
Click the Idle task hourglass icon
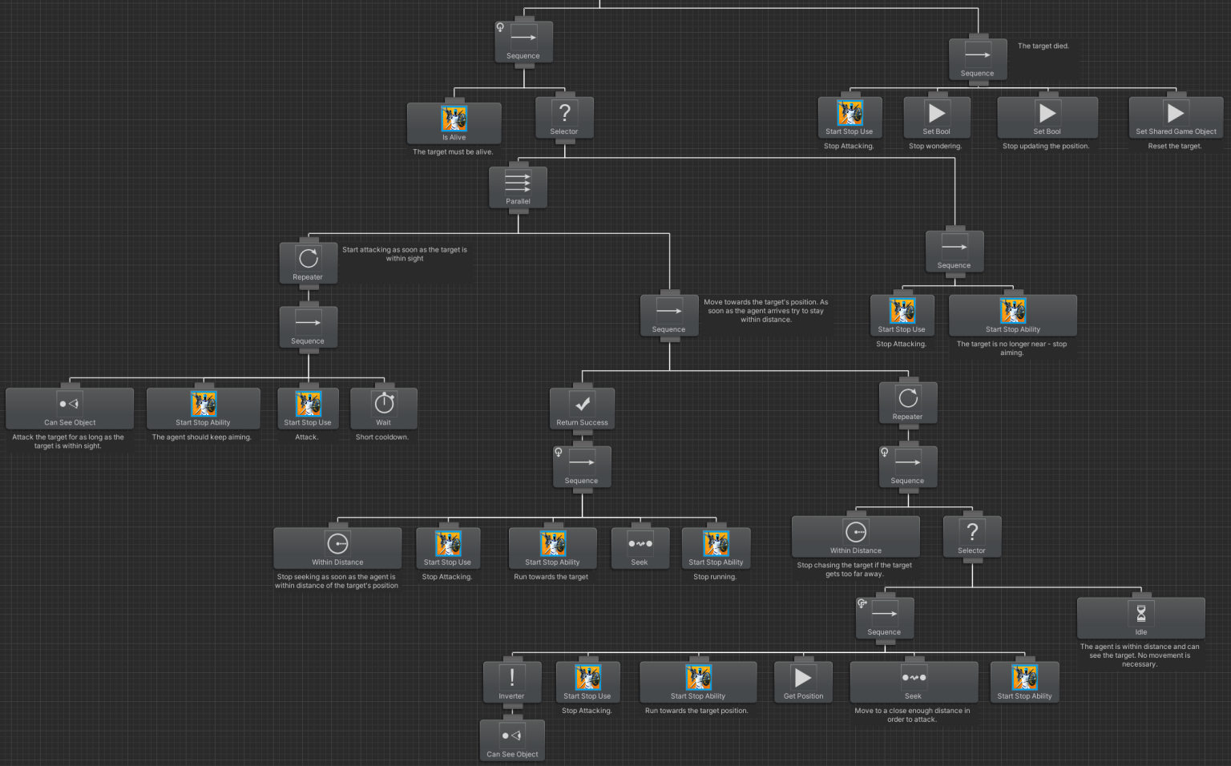1140,613
